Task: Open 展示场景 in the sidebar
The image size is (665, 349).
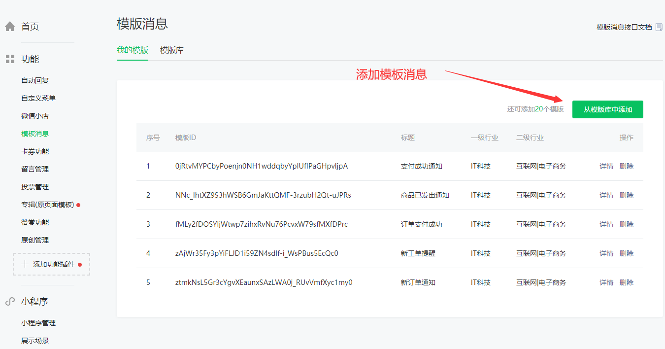Action: click(35, 341)
